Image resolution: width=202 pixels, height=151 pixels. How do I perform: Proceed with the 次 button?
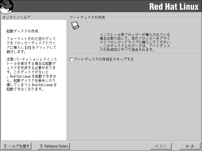(189, 146)
